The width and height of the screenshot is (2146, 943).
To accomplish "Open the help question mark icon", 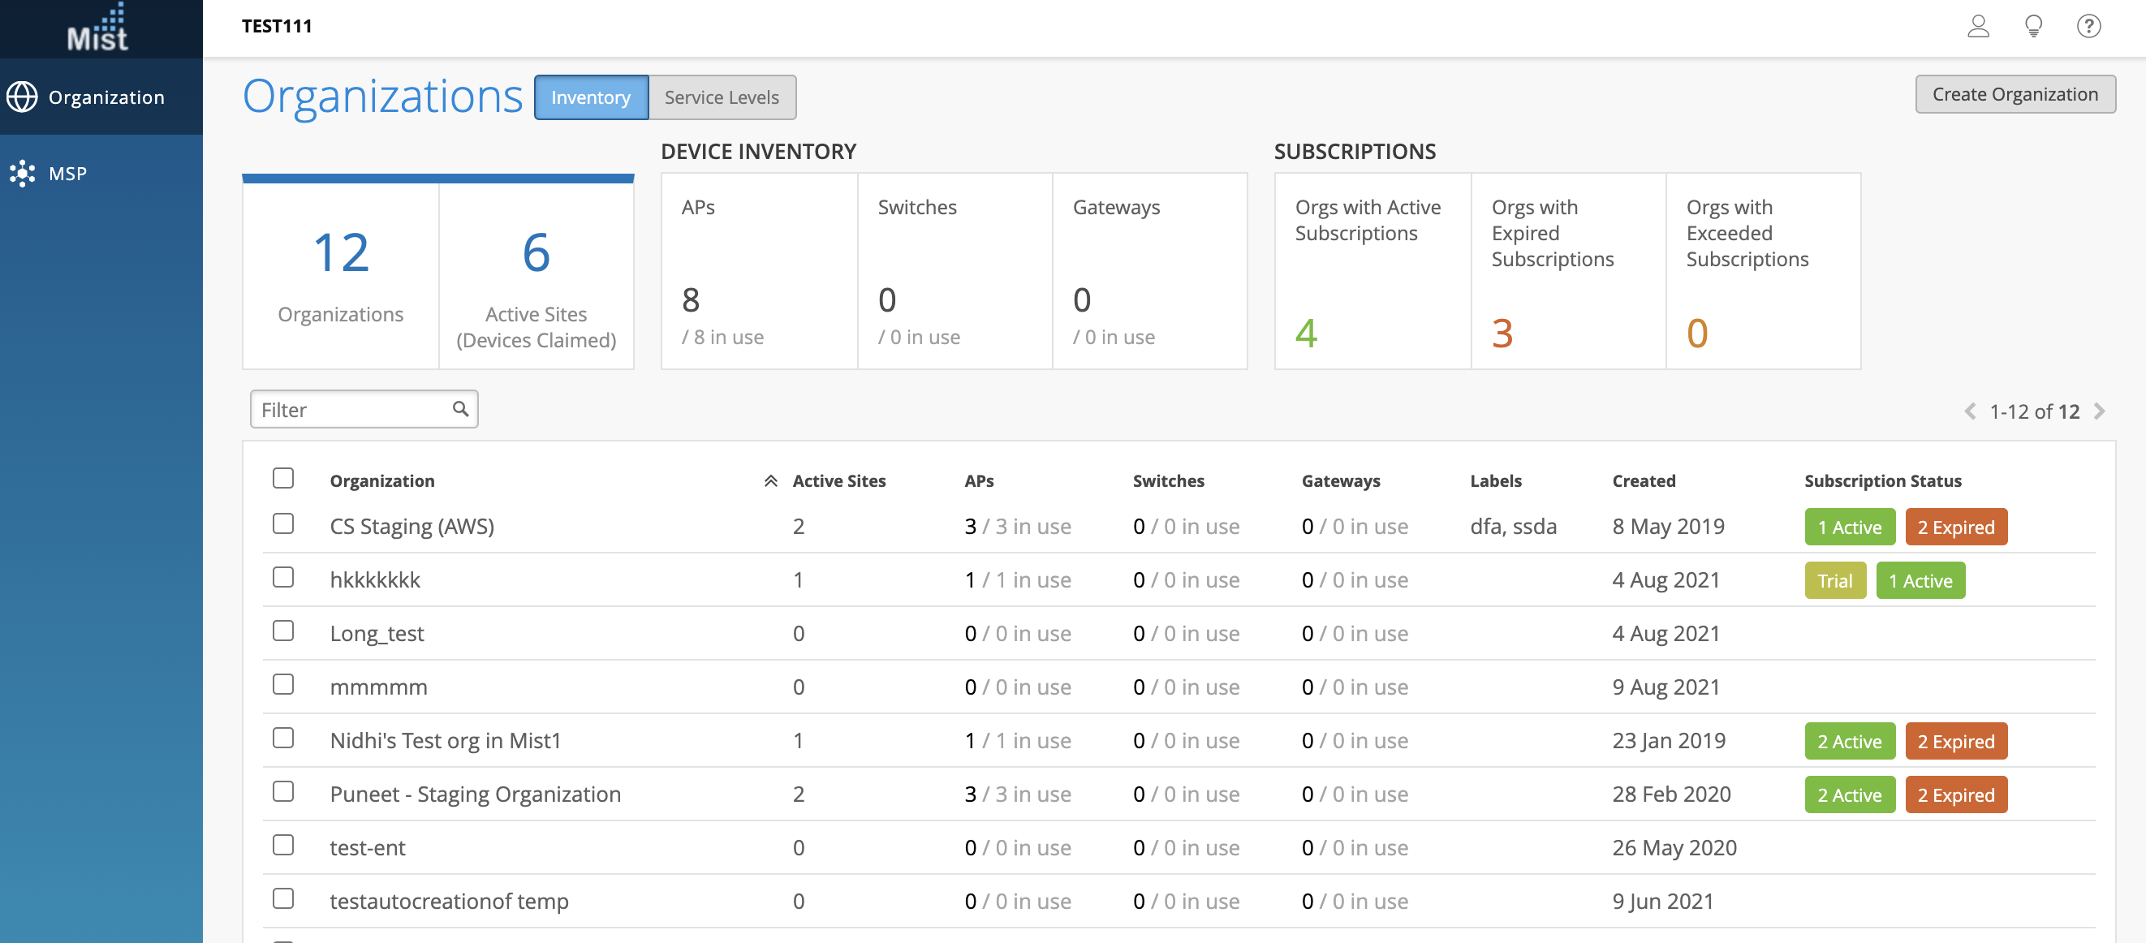I will click(x=2088, y=27).
